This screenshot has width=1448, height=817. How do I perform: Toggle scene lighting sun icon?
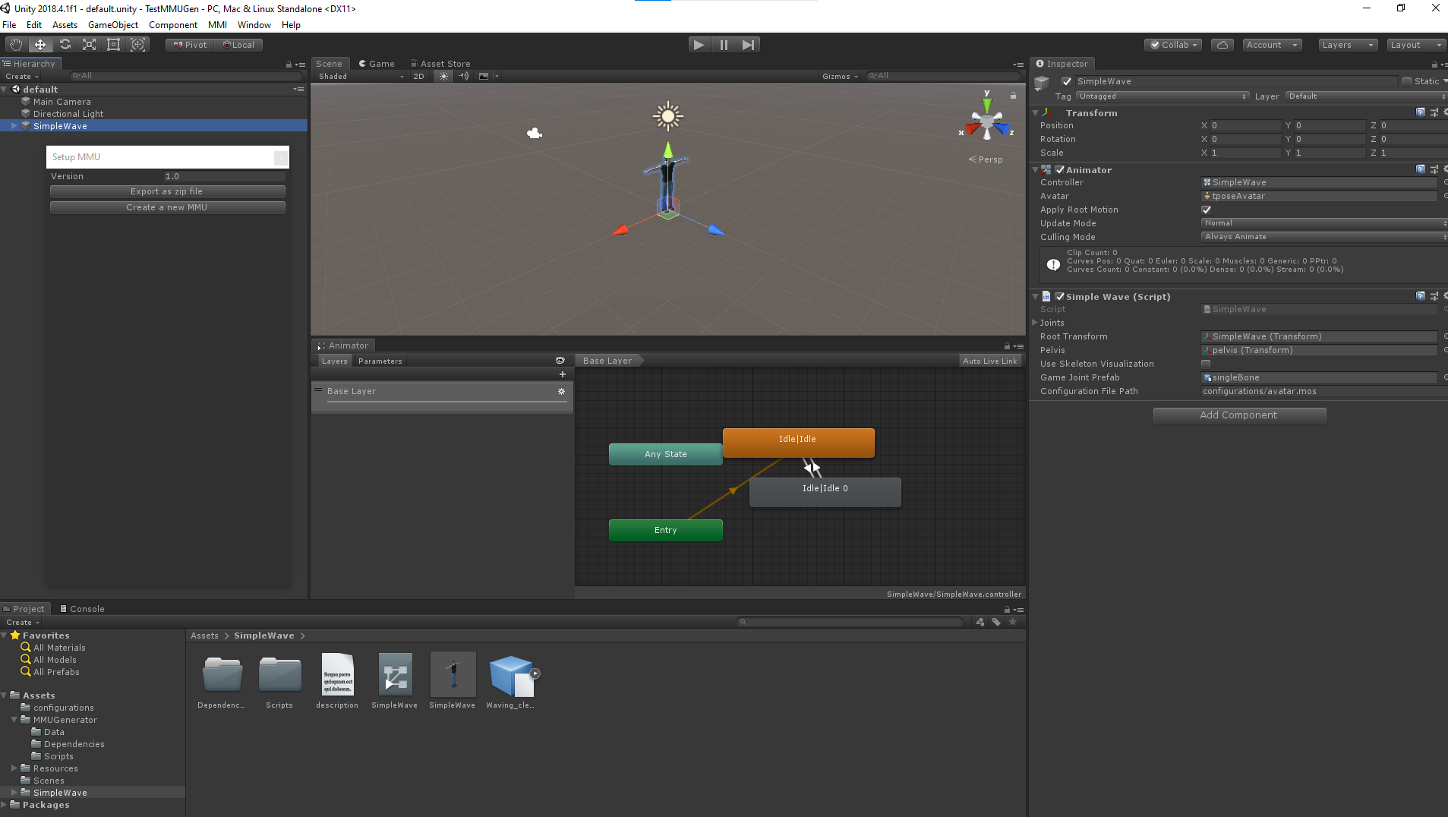point(444,76)
